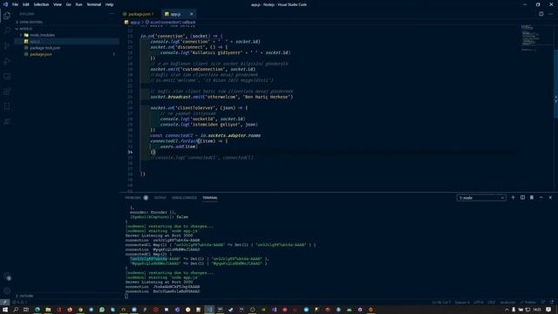Open the Selection menu
Viewport: 558px width, 314px height.
(x=41, y=4)
